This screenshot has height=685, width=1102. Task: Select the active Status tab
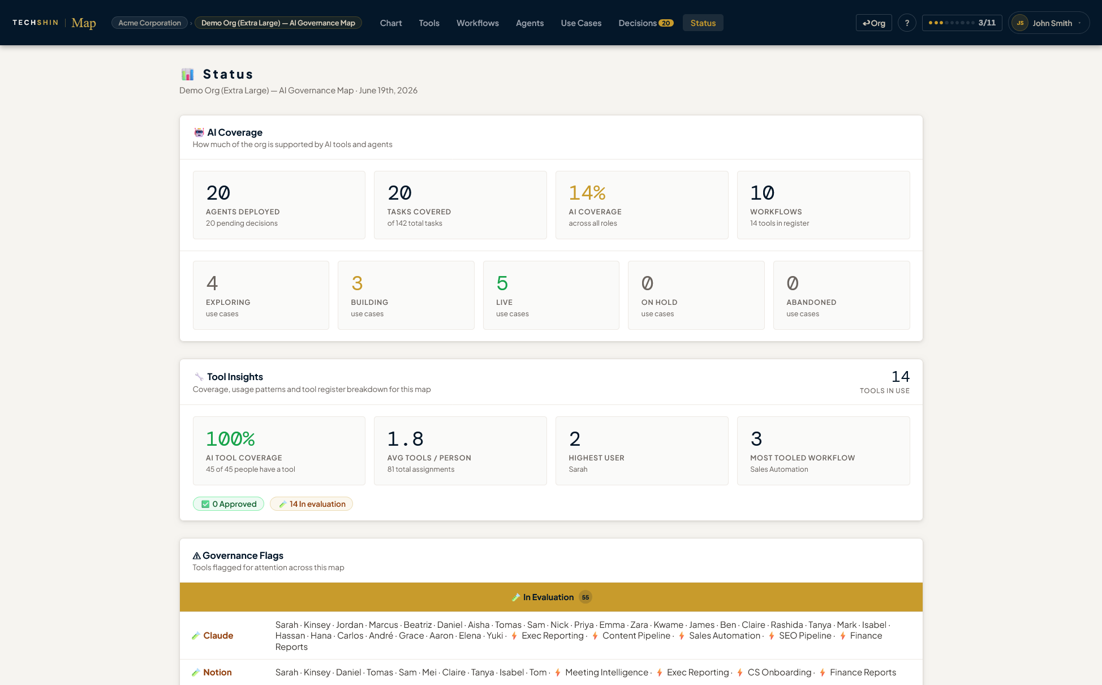(x=703, y=23)
